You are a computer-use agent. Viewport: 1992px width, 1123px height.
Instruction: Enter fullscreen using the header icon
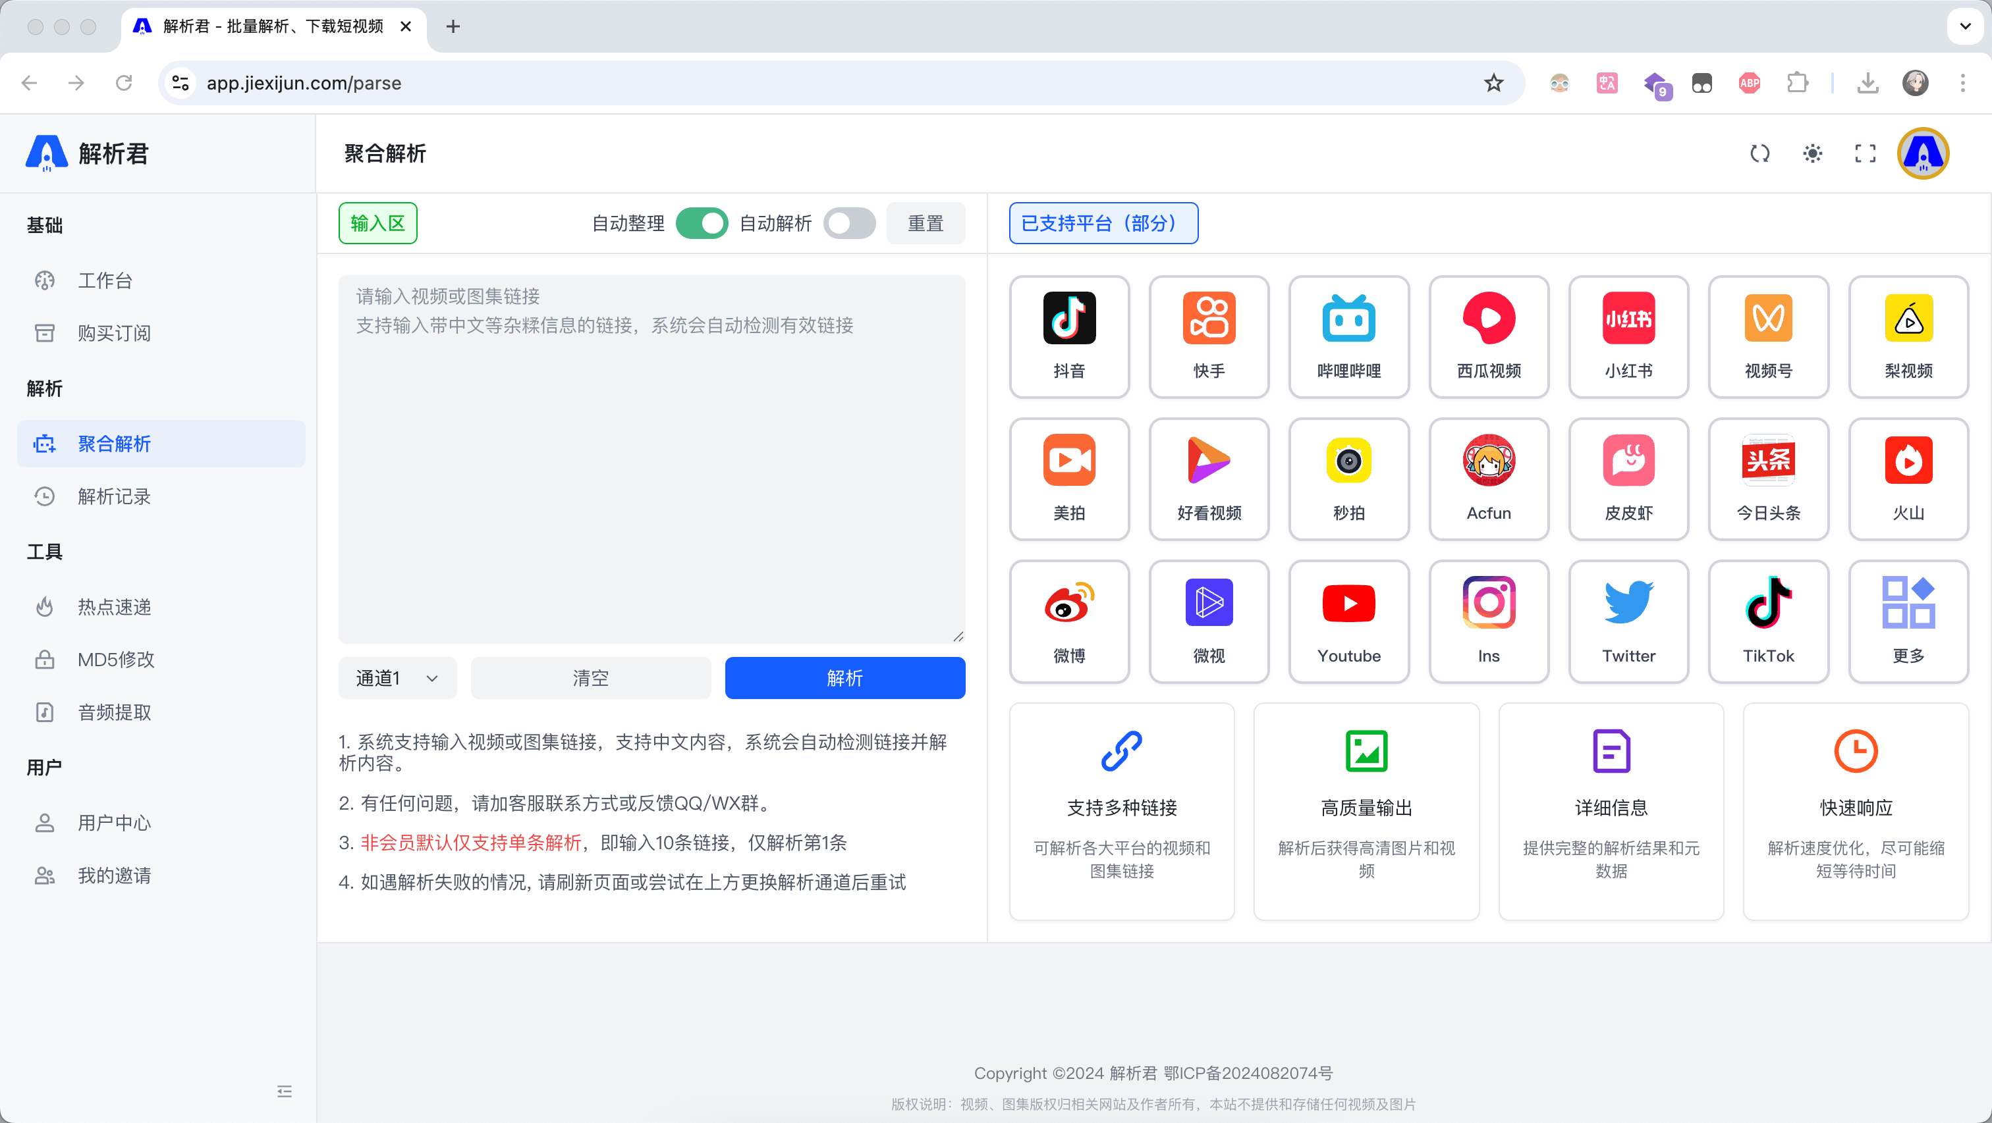coord(1865,153)
